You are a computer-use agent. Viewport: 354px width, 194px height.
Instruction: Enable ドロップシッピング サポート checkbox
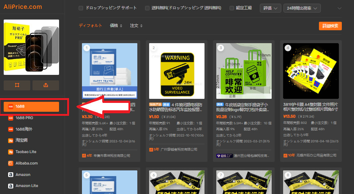tap(81, 8)
